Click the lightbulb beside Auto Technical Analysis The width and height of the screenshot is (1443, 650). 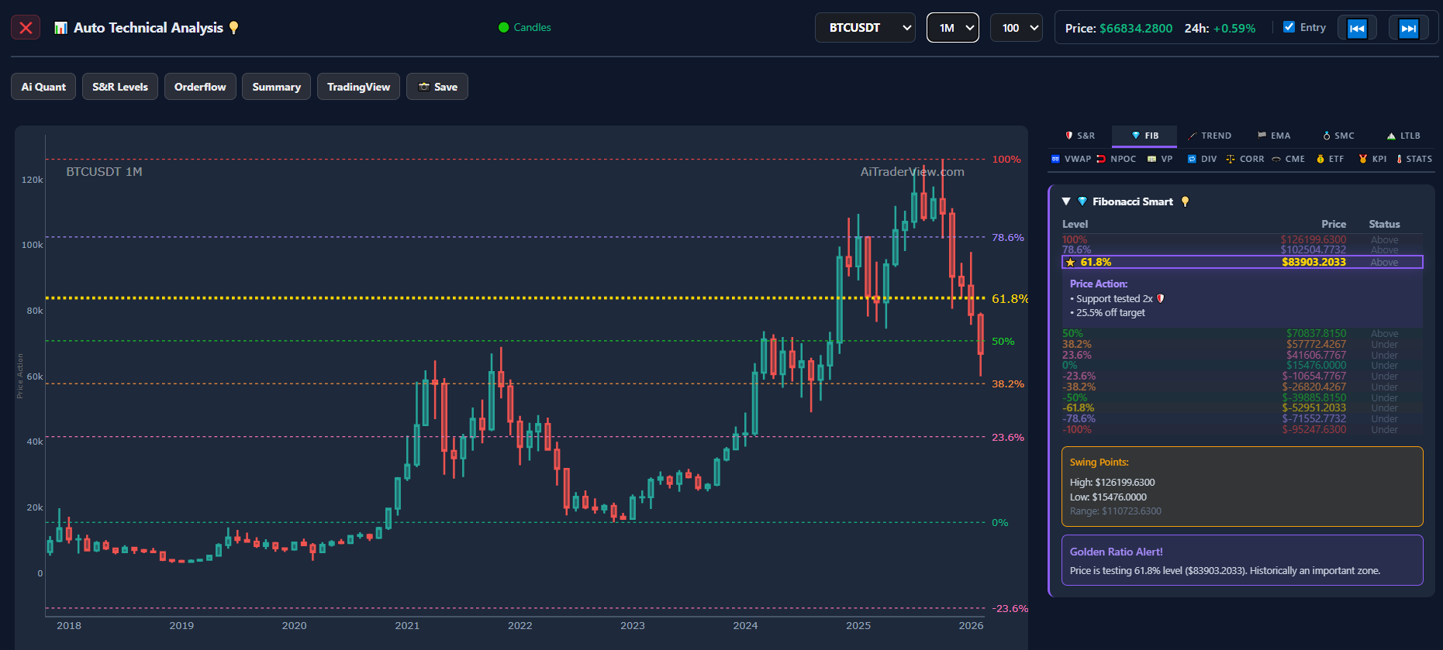[233, 28]
